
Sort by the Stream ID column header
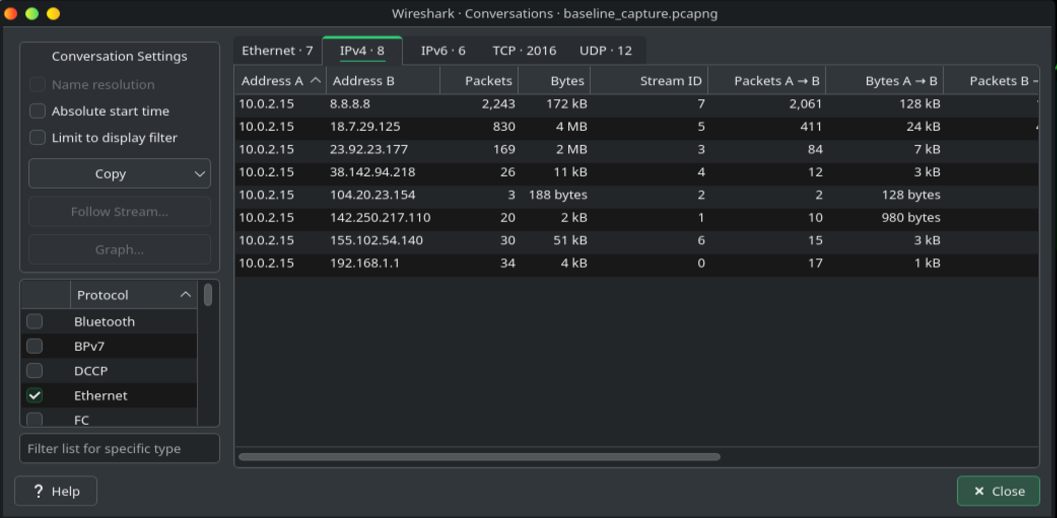(649, 81)
